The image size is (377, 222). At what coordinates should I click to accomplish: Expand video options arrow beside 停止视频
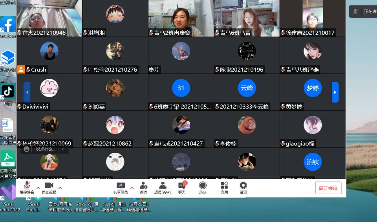pyautogui.click(x=60, y=188)
